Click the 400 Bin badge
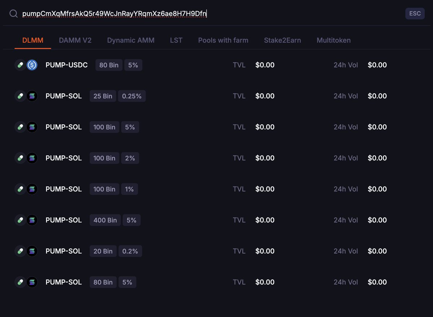Viewport: 433px width, 317px height. [x=105, y=220]
